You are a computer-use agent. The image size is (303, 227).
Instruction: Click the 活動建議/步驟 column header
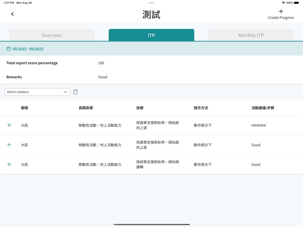(x=263, y=108)
